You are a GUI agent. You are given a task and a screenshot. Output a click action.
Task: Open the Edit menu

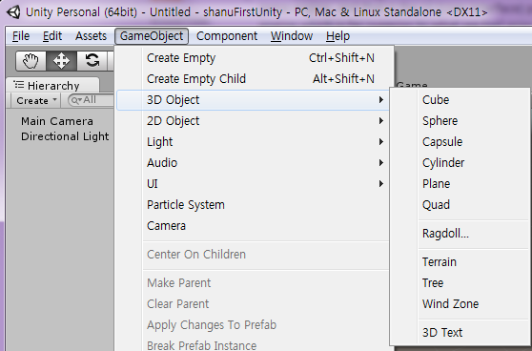click(x=52, y=36)
